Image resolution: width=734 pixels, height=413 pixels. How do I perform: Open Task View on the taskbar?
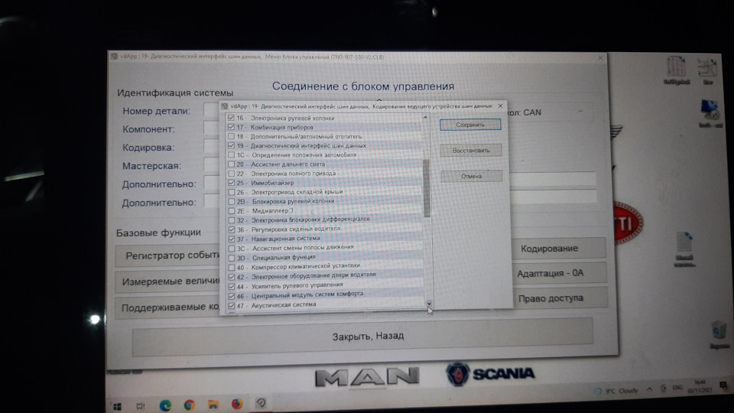(141, 405)
